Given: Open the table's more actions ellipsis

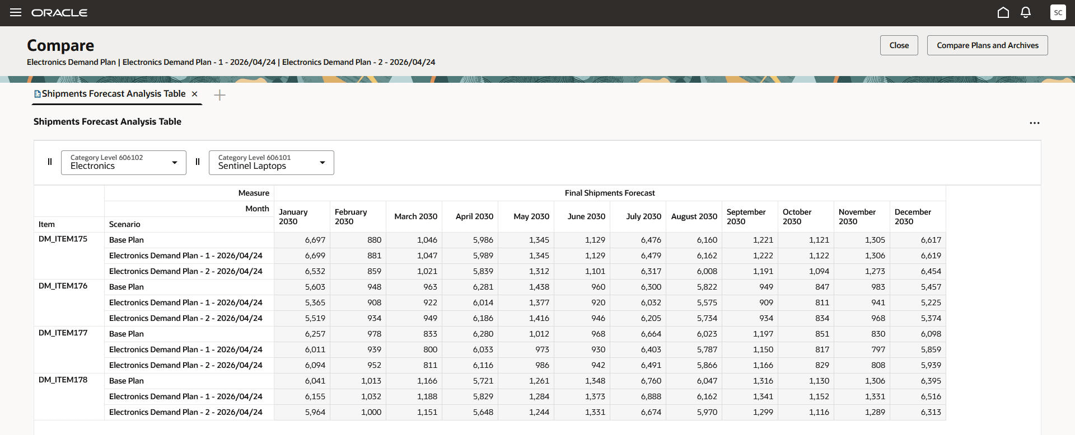Looking at the screenshot, I should pos(1034,123).
